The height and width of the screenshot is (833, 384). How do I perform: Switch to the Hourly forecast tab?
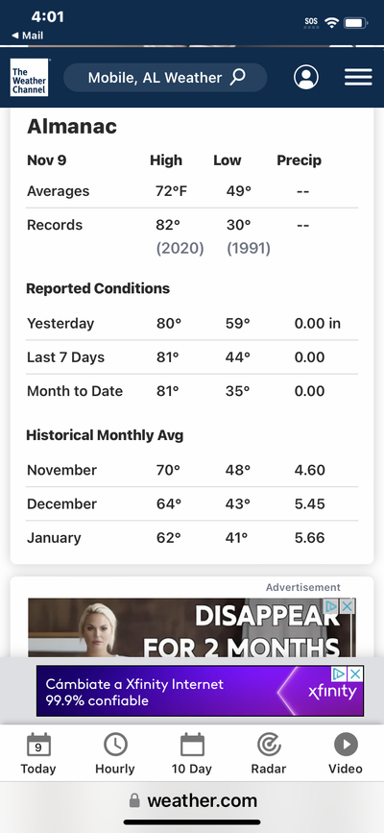pyautogui.click(x=115, y=753)
